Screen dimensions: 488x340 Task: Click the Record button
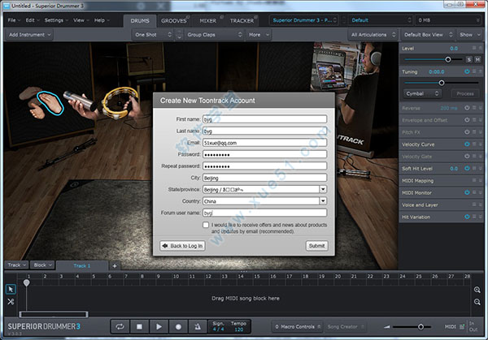click(178, 327)
